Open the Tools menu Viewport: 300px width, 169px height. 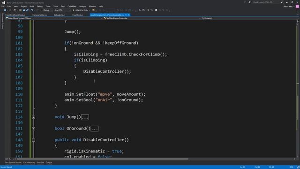tap(56, 6)
